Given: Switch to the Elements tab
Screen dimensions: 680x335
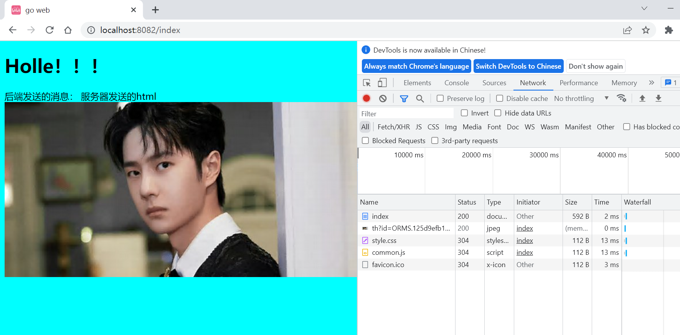Looking at the screenshot, I should [417, 83].
